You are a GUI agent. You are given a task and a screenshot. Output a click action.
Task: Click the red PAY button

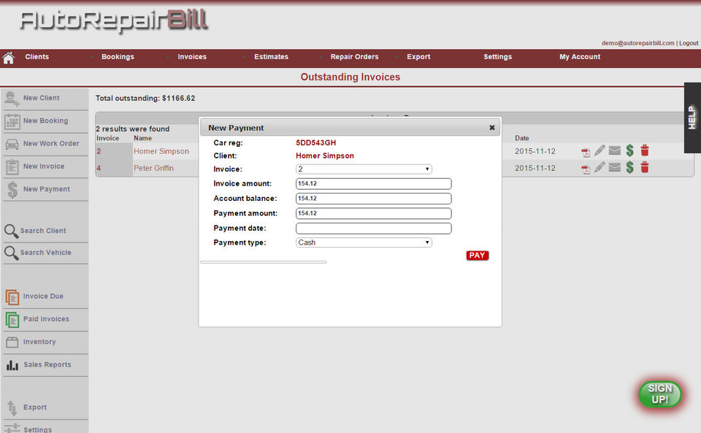click(x=477, y=256)
